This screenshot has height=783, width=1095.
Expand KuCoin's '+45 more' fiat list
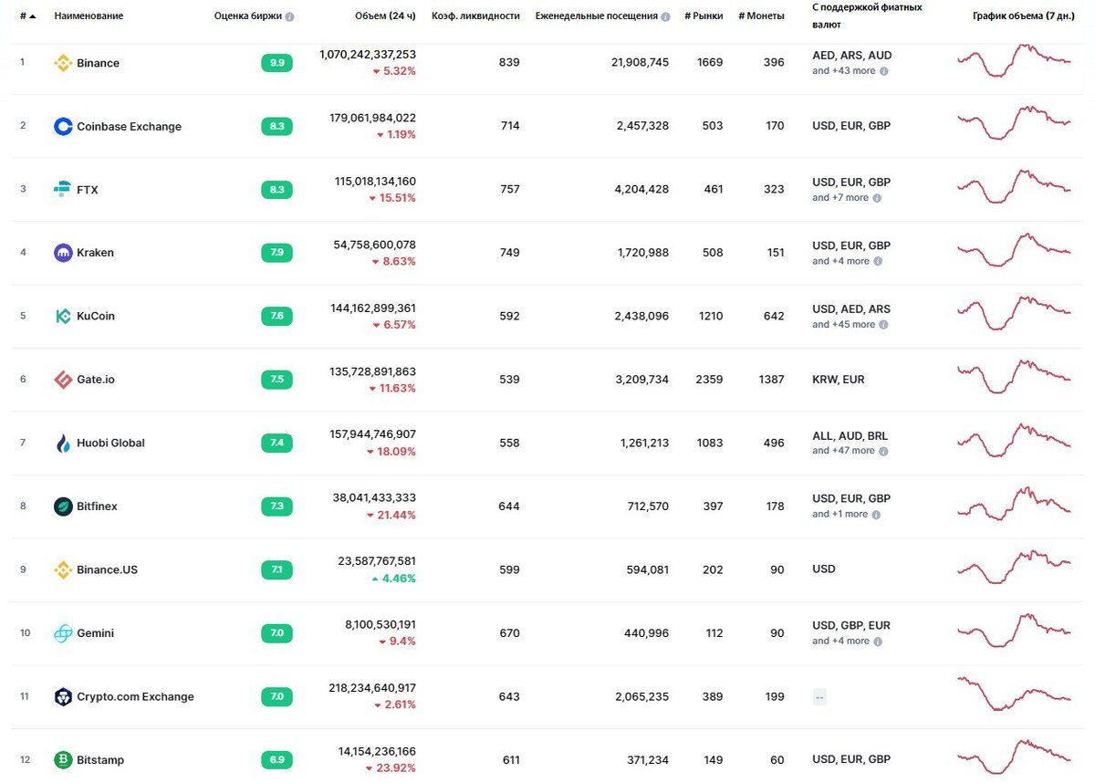[849, 324]
